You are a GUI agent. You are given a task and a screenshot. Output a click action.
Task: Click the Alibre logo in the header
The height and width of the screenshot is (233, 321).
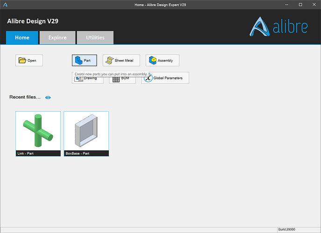[x=278, y=27]
